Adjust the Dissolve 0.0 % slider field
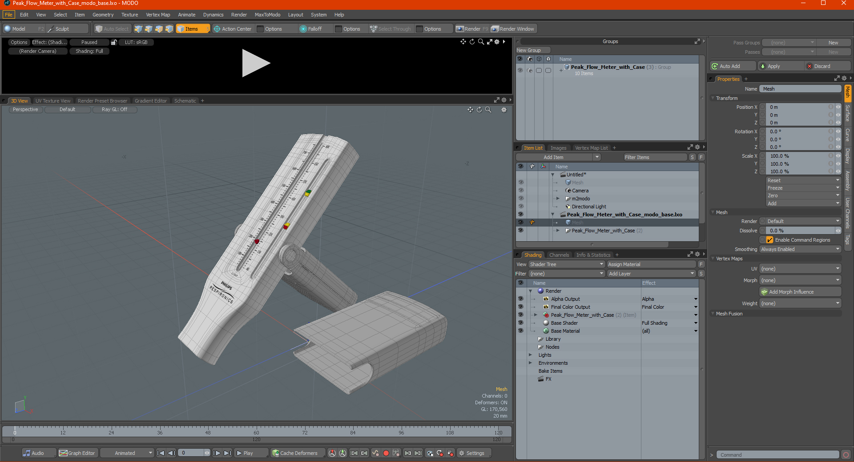854x462 pixels. click(x=800, y=231)
